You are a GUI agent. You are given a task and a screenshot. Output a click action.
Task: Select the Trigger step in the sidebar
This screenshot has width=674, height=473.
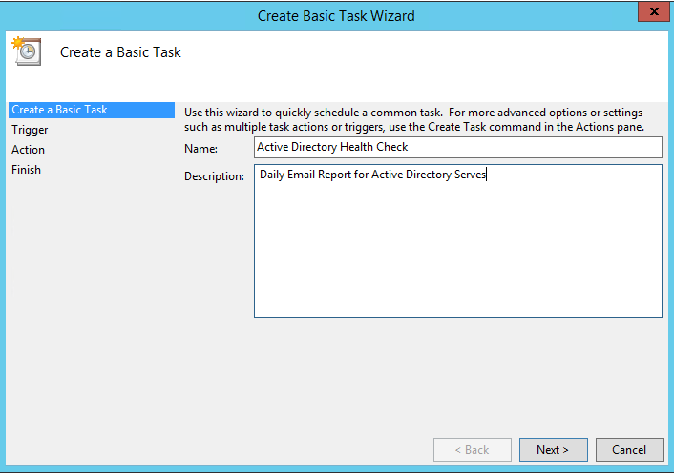coord(30,130)
